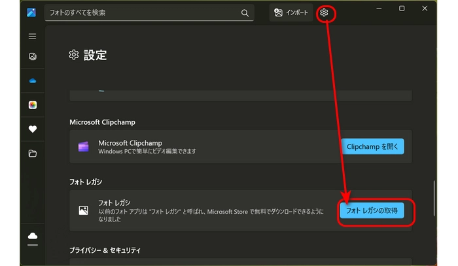Maximize the Photos window
The height and width of the screenshot is (266, 458).
pyautogui.click(x=402, y=8)
